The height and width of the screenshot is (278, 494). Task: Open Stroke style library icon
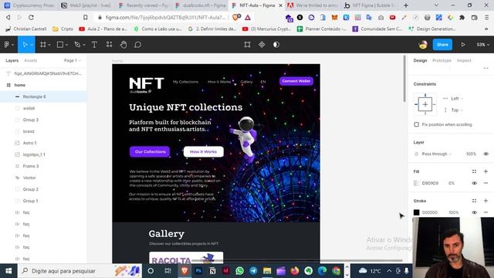474,201
